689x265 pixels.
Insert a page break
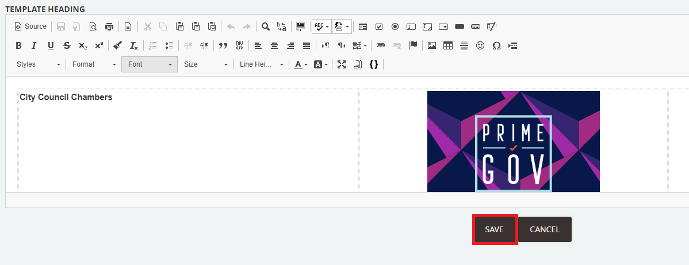click(512, 45)
